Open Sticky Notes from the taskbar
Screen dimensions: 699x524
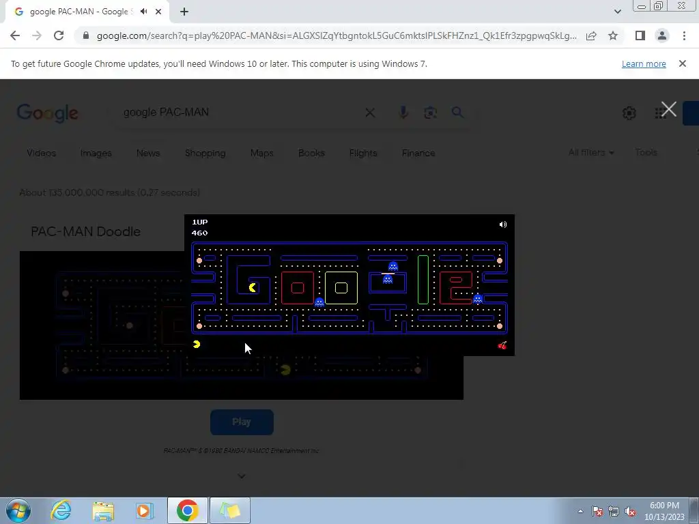230,510
